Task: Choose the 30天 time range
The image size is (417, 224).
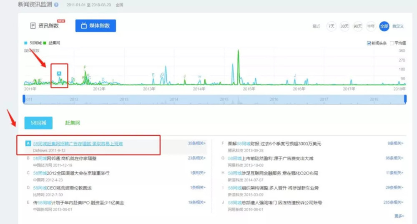Action: point(344,26)
